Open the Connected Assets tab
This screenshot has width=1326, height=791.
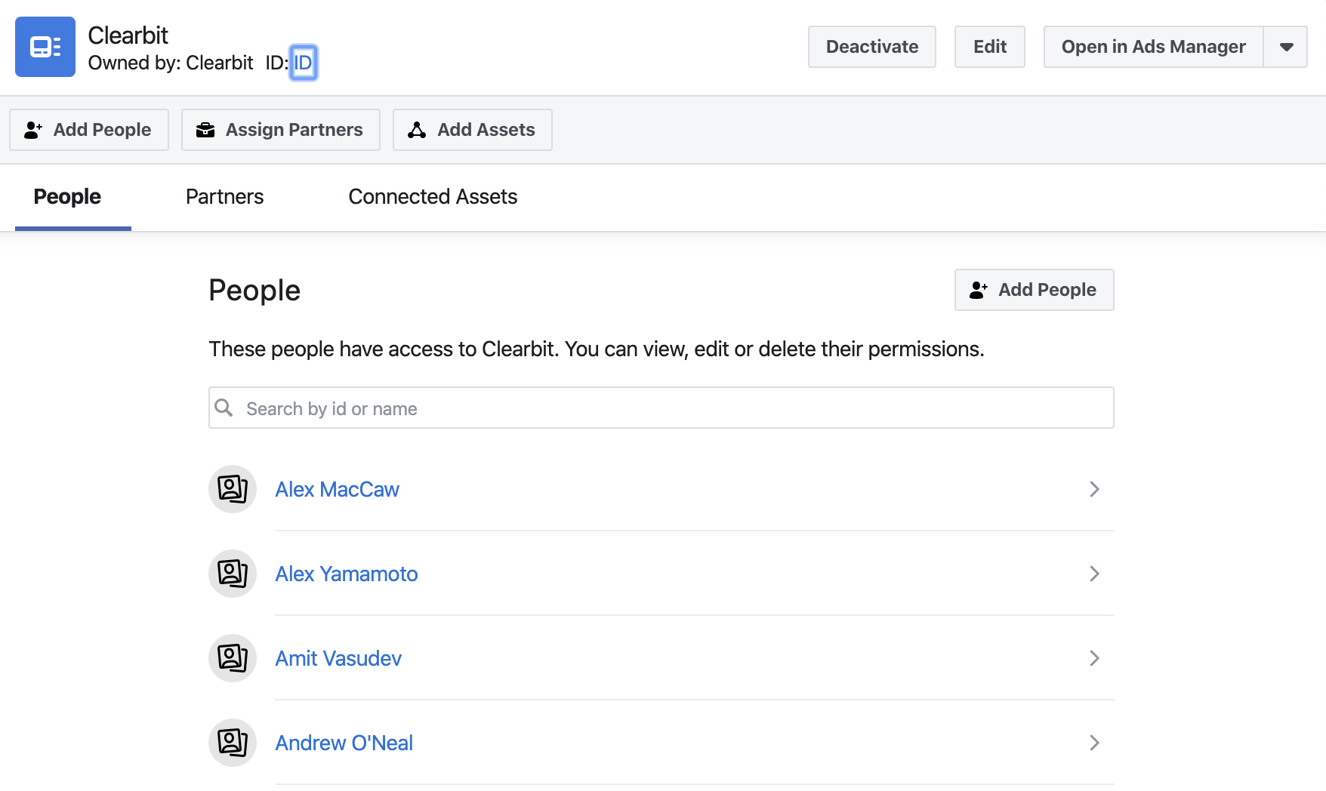[x=433, y=196]
